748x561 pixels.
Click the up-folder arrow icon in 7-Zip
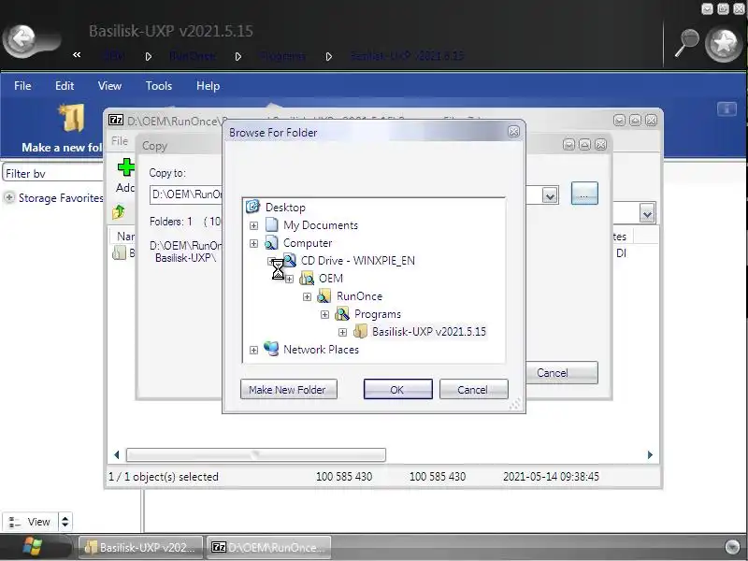pyautogui.click(x=119, y=211)
